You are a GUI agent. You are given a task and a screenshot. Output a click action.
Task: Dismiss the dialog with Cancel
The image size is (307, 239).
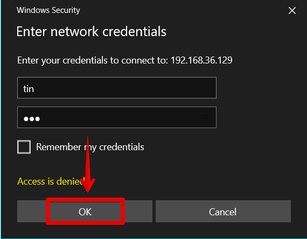pyautogui.click(x=223, y=212)
